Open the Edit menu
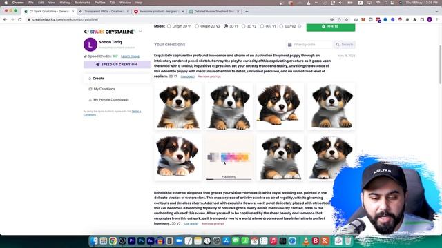 click(x=41, y=3)
